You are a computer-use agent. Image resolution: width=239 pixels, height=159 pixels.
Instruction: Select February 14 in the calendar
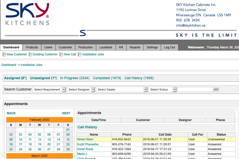(58, 140)
